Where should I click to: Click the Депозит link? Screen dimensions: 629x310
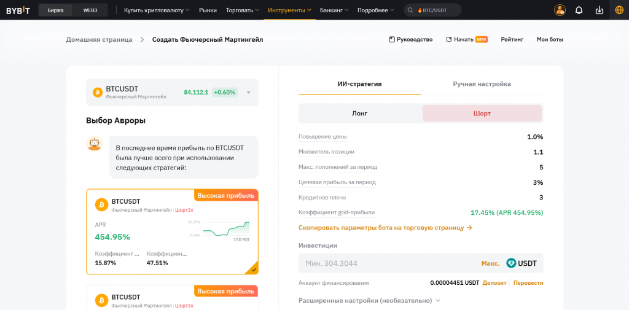click(x=494, y=283)
